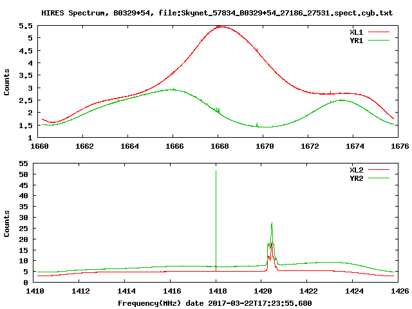Click the 1662 x-axis tick label
The height and width of the screenshot is (309, 412).
coord(84,146)
